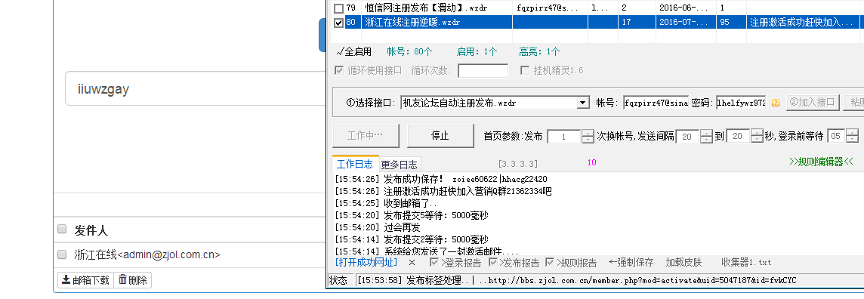Viewport: 864px width, 299px height.
Task: Click log entry 注册激活成功赶快加入营销Q群
Action: [x=443, y=191]
